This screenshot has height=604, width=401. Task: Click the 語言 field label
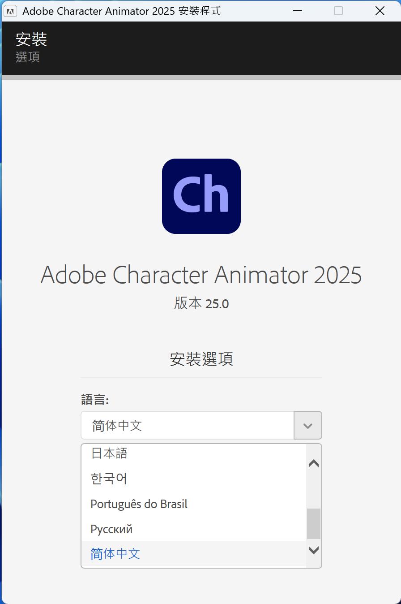tap(95, 399)
